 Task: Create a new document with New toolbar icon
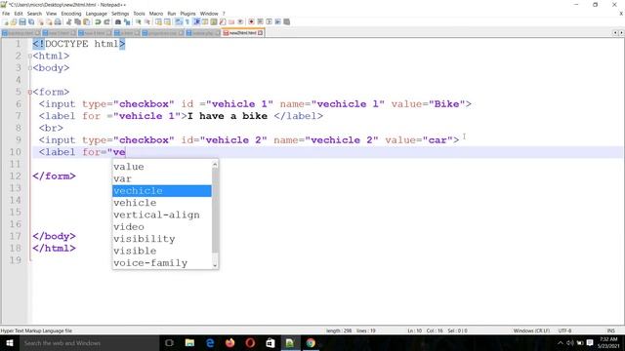point(5,21)
